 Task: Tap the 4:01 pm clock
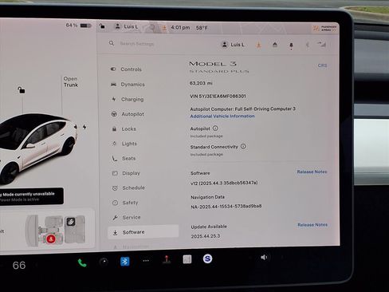[180, 27]
